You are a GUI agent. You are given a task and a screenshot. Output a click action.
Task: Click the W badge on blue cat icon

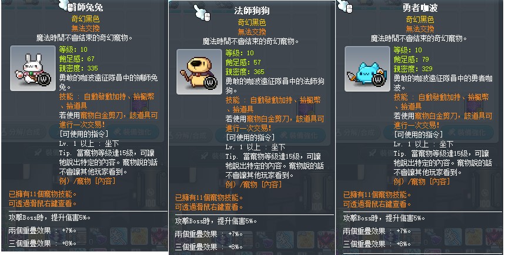[x=379, y=79]
